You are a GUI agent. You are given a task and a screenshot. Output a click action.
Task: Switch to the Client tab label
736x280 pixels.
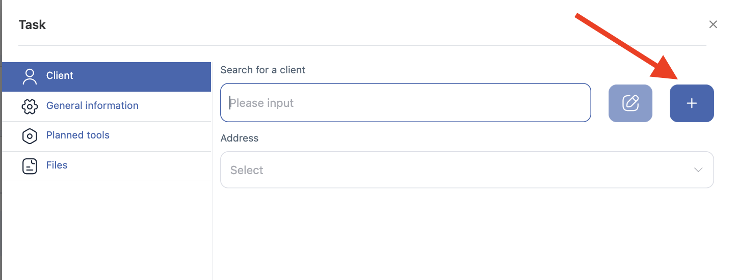[60, 76]
